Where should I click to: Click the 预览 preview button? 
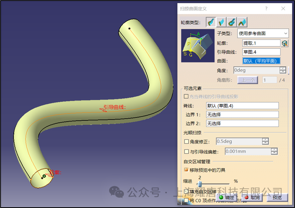(277, 197)
